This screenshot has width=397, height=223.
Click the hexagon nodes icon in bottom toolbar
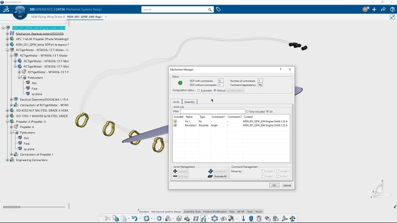[215, 218]
